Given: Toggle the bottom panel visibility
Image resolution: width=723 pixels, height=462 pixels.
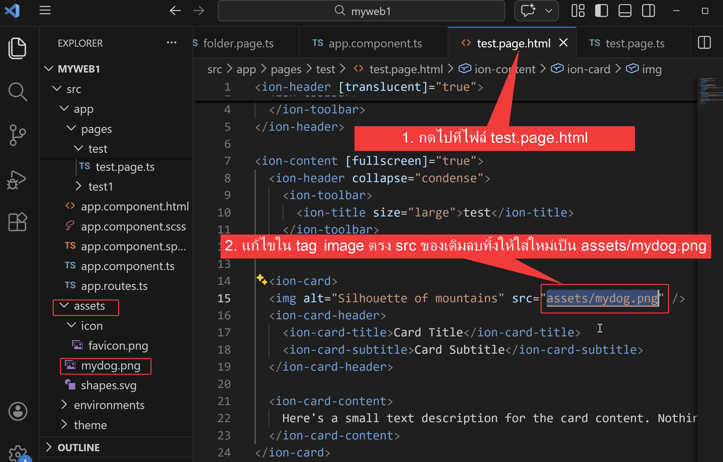Looking at the screenshot, I should (624, 11).
